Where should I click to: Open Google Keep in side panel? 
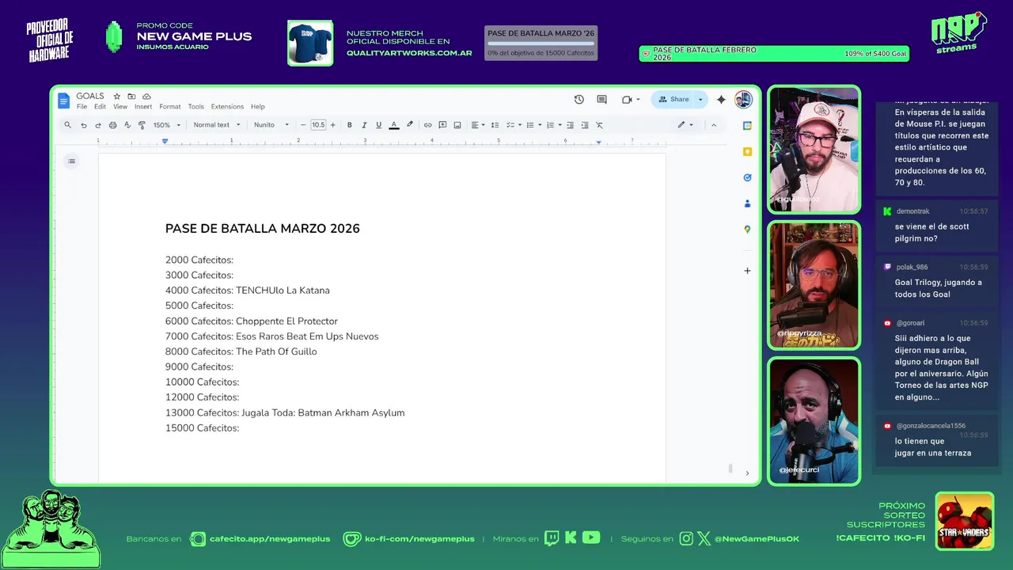point(747,152)
